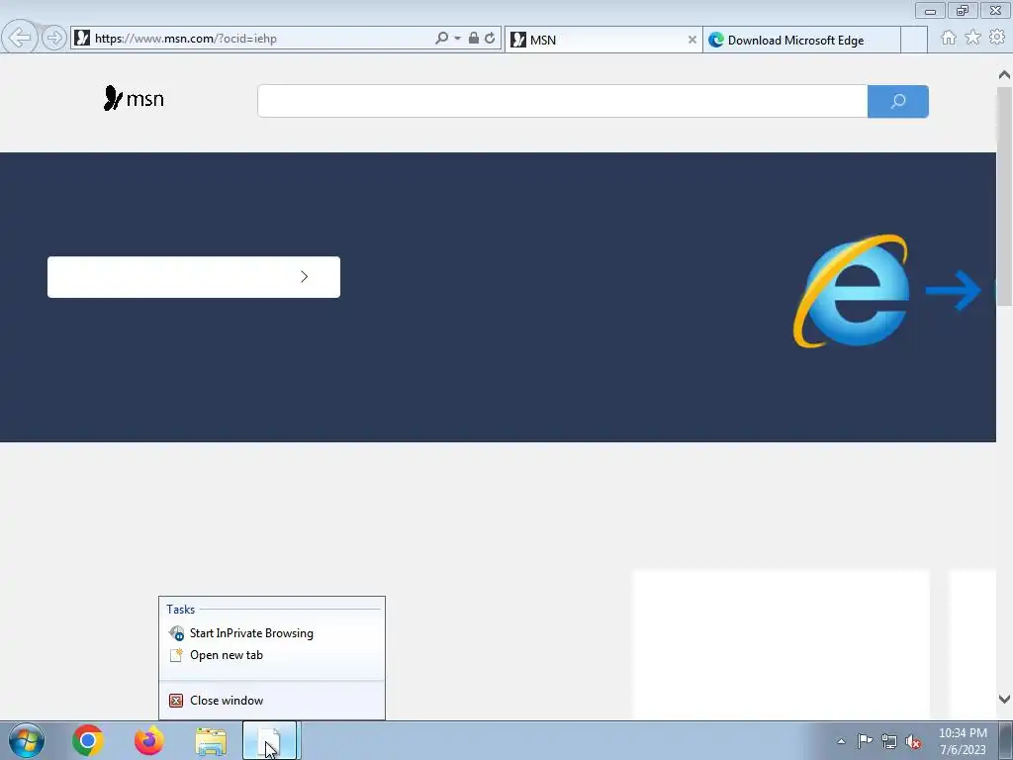The height and width of the screenshot is (760, 1013).
Task: Open the Tools gear menu
Action: pos(997,39)
